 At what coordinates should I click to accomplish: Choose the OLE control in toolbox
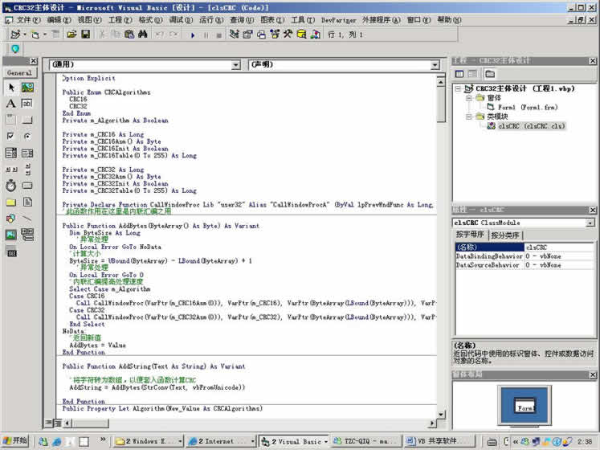click(x=10, y=252)
